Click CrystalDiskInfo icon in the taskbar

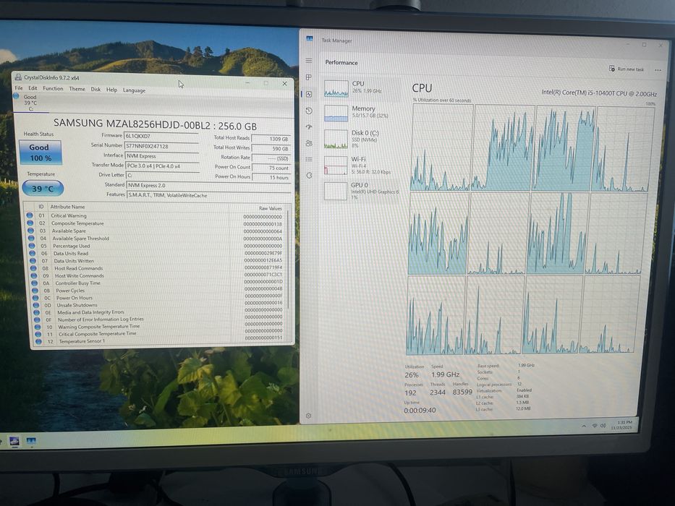point(14,441)
